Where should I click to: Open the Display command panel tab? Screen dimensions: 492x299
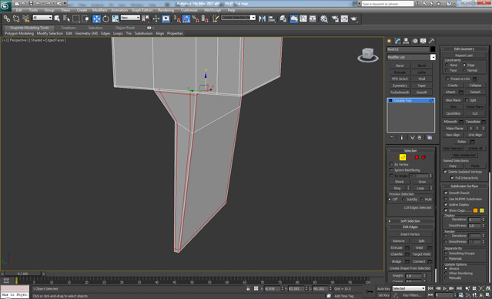[x=423, y=41]
